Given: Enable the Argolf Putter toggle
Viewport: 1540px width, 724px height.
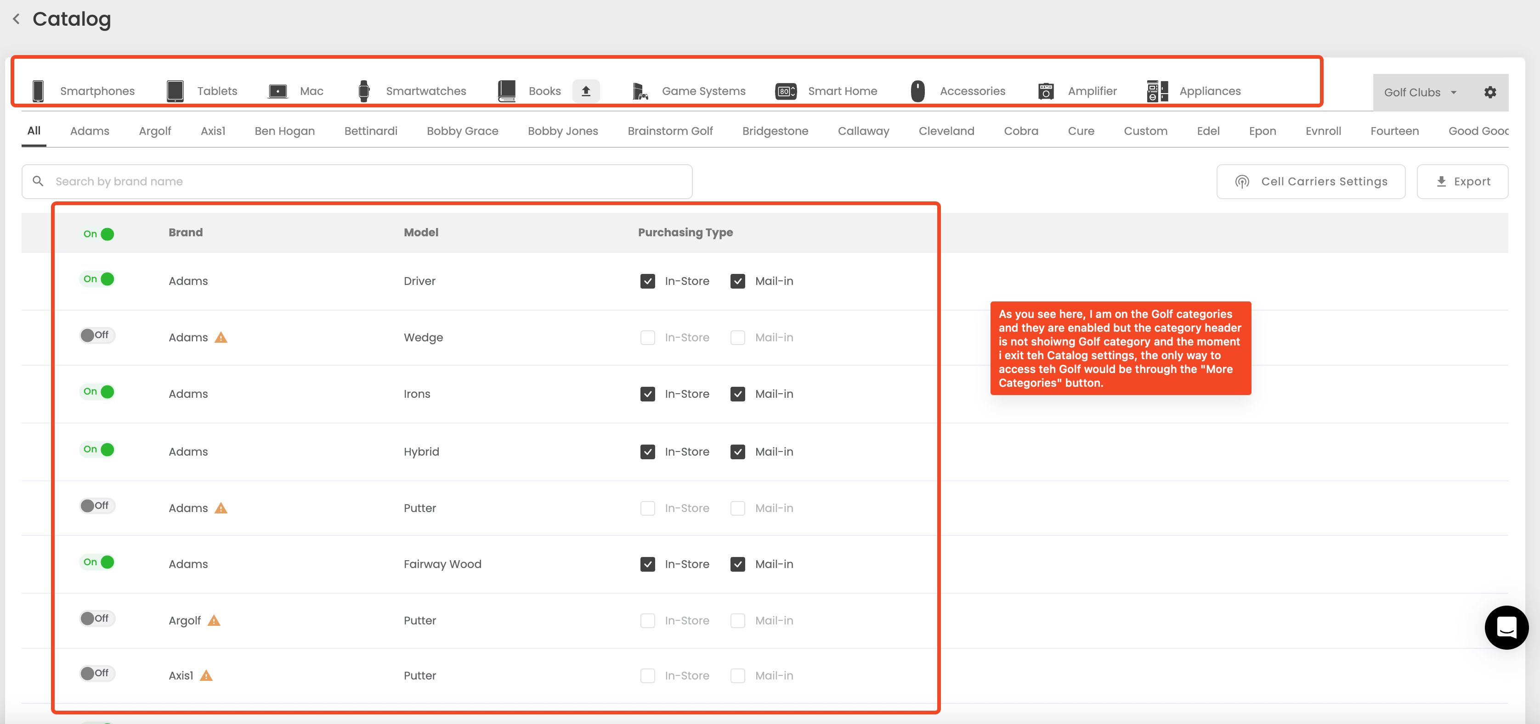Looking at the screenshot, I should [98, 618].
